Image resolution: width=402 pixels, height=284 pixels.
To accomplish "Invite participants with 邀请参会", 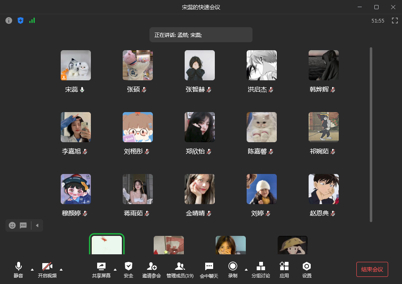I will (x=152, y=270).
